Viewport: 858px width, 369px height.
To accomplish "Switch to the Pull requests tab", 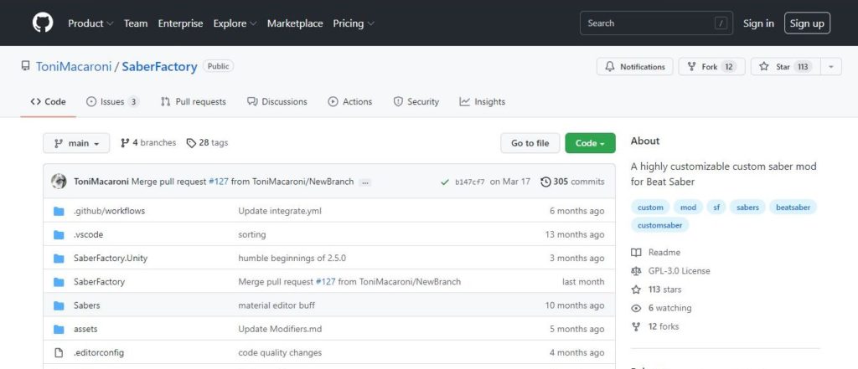I will (193, 101).
